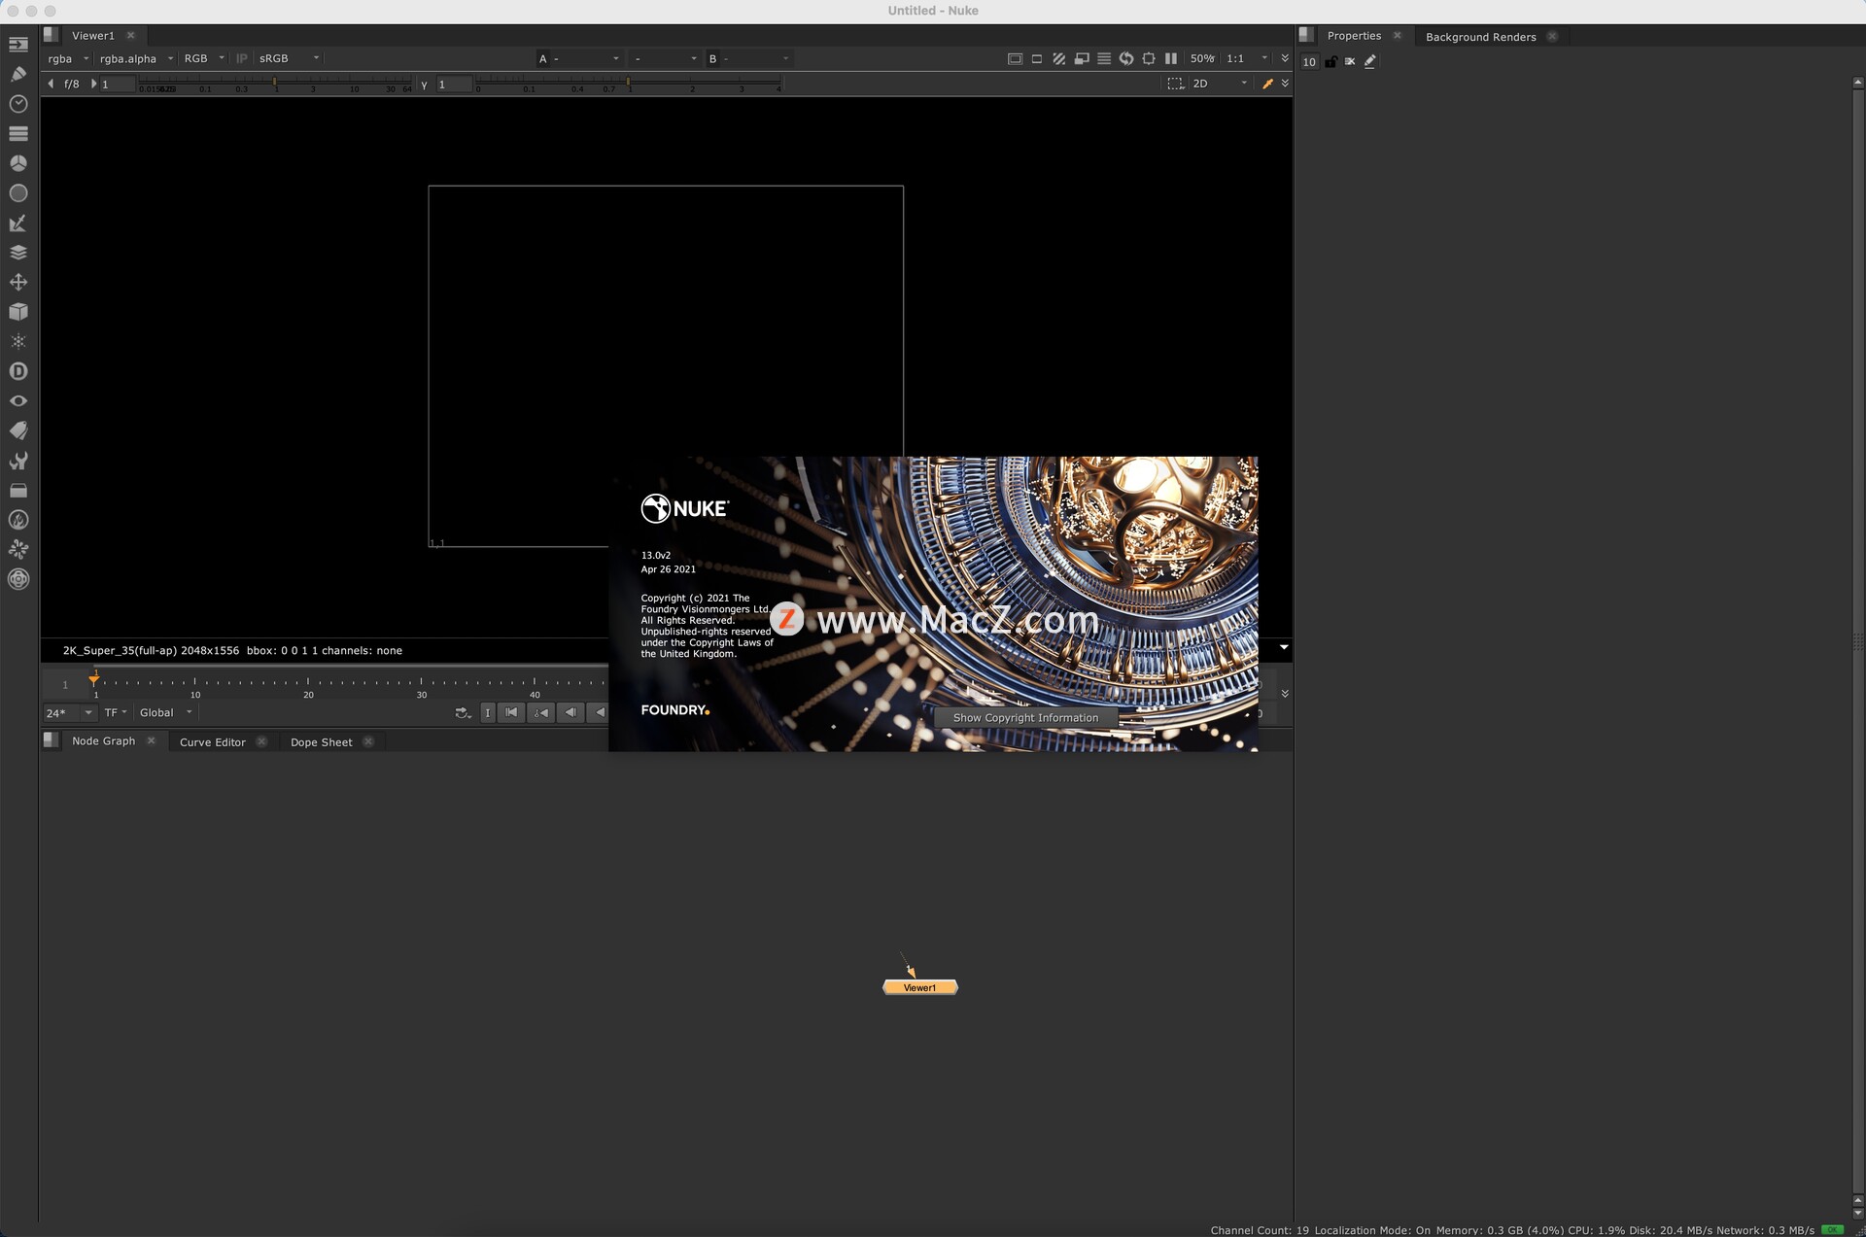Open the Other nodes menu
The height and width of the screenshot is (1237, 1866).
(x=18, y=491)
